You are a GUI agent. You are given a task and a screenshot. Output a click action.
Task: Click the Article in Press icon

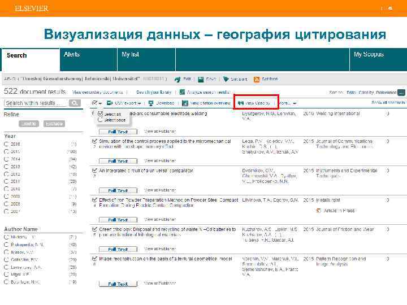319,211
